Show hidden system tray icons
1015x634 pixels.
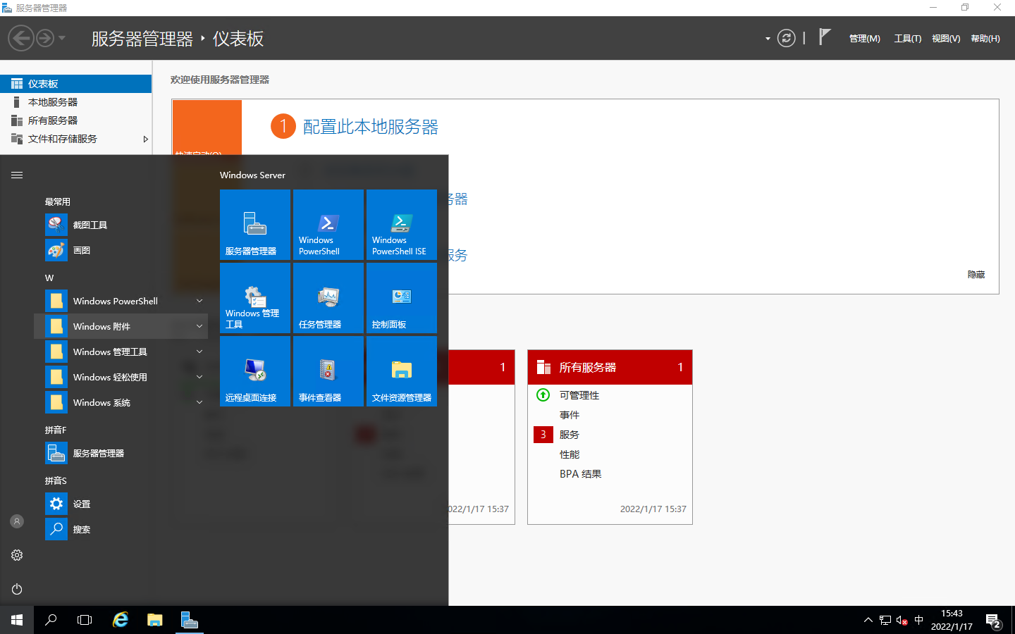[x=868, y=621]
